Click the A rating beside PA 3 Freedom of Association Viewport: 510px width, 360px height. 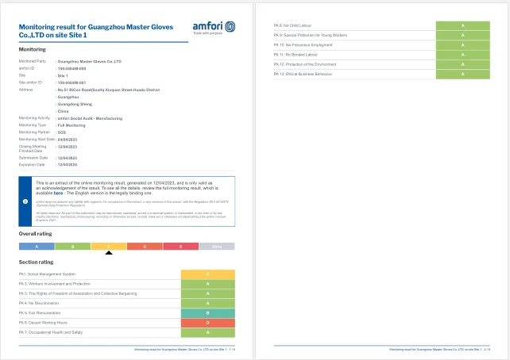click(x=208, y=293)
